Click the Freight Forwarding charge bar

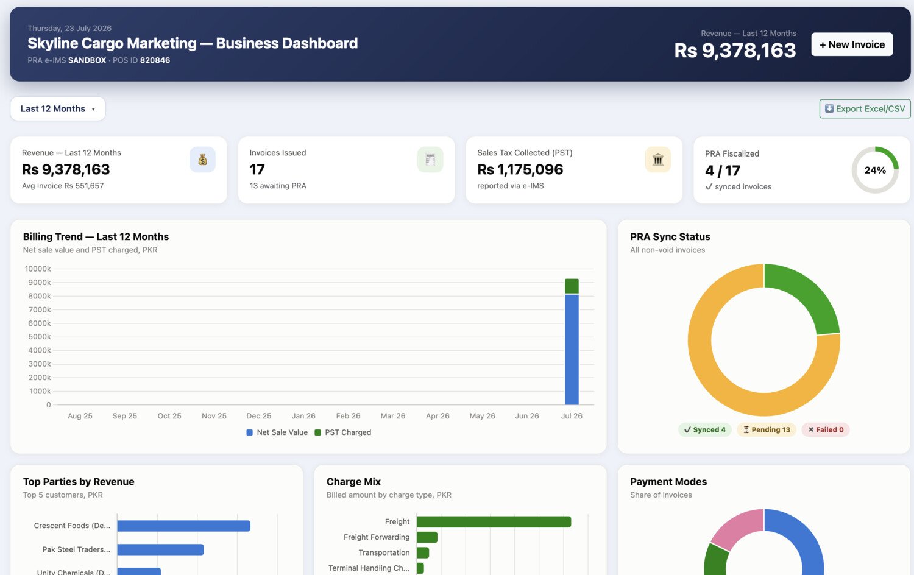[x=427, y=537]
